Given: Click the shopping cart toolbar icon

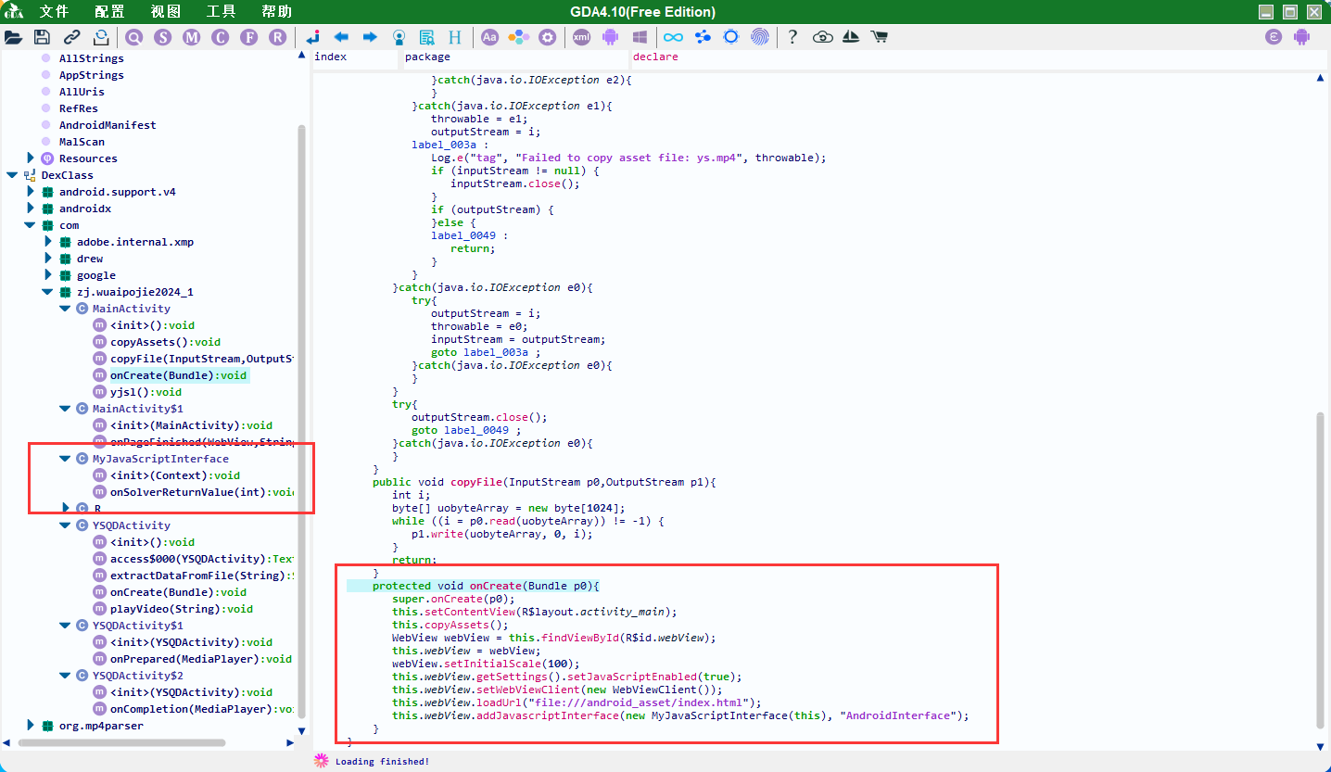Looking at the screenshot, I should (x=880, y=37).
